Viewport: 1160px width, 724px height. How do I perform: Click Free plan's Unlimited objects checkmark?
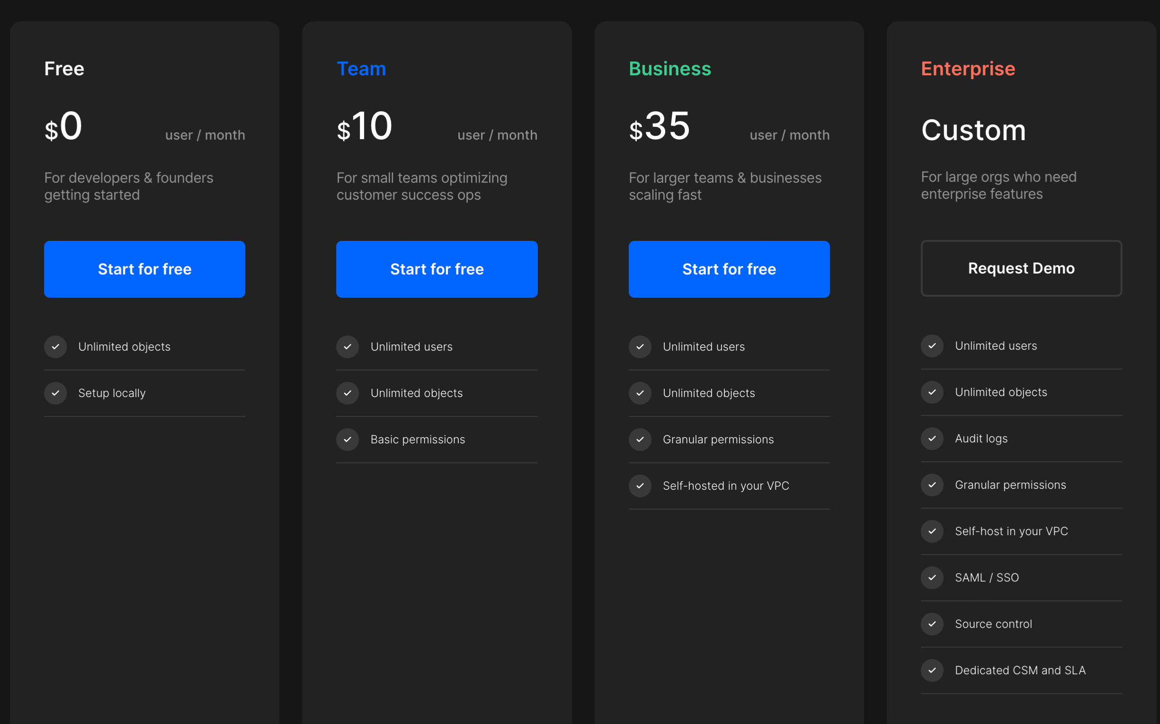click(x=55, y=347)
